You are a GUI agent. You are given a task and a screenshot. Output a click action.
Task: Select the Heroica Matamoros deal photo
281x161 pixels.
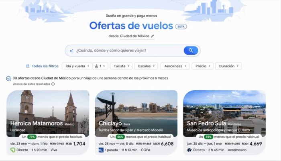click(x=48, y=108)
